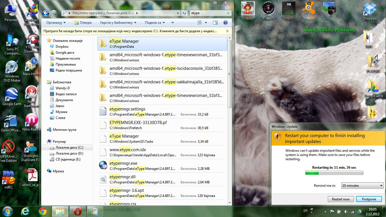
Task: Select Мрежа in the navigation pane
Action: coord(58,171)
